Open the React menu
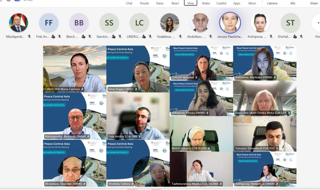Image resolution: width=320 pixels, height=190 pixels. (175, 3)
